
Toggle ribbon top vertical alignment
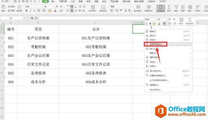[68, 6]
